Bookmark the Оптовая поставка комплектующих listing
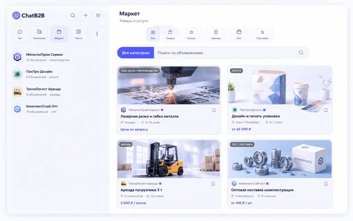This screenshot has width=353, height=221. tap(326, 184)
